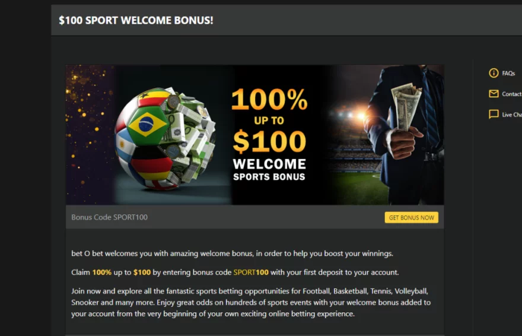Click the sentence starting 'bet O bet welcomes'

pyautogui.click(x=232, y=253)
